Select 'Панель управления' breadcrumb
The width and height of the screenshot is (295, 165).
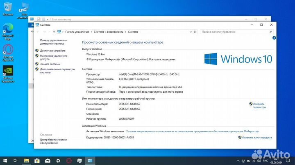click(x=77, y=32)
